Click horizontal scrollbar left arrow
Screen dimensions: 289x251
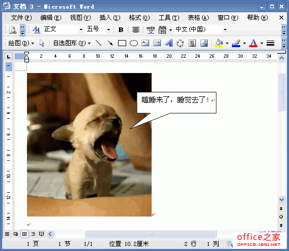point(50,234)
